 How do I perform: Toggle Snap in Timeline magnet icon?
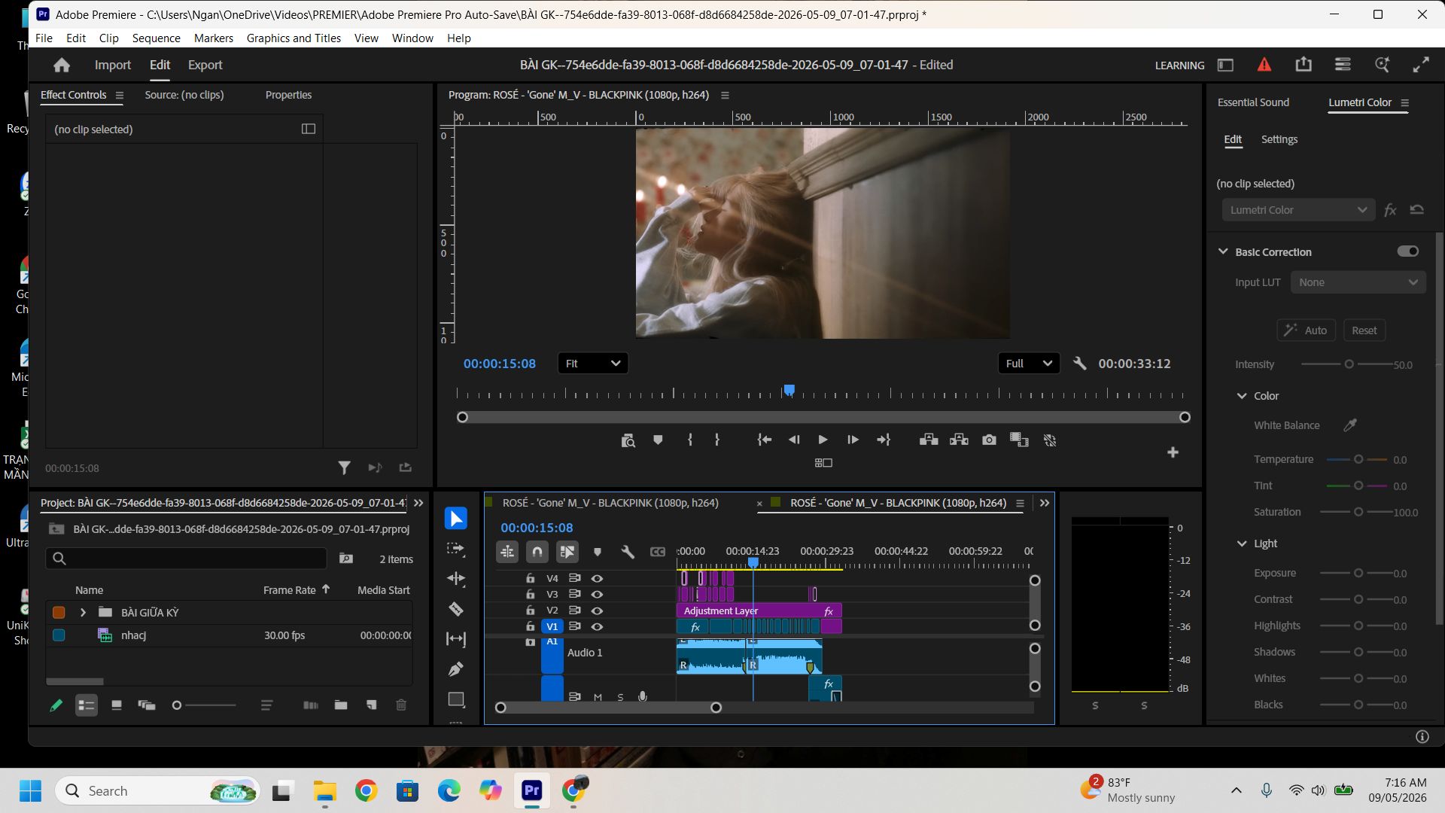coord(537,552)
